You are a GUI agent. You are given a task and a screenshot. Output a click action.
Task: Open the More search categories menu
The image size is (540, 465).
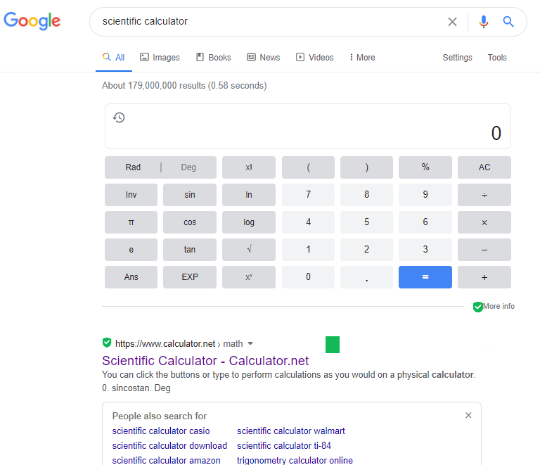click(362, 58)
